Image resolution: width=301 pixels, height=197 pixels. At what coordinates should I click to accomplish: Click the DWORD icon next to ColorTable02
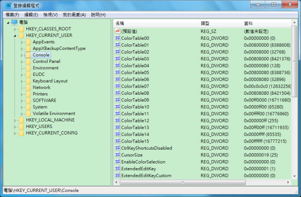(117, 52)
